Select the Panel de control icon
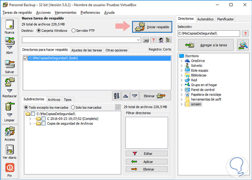The width and height of the screenshot is (252, 180). point(187,90)
